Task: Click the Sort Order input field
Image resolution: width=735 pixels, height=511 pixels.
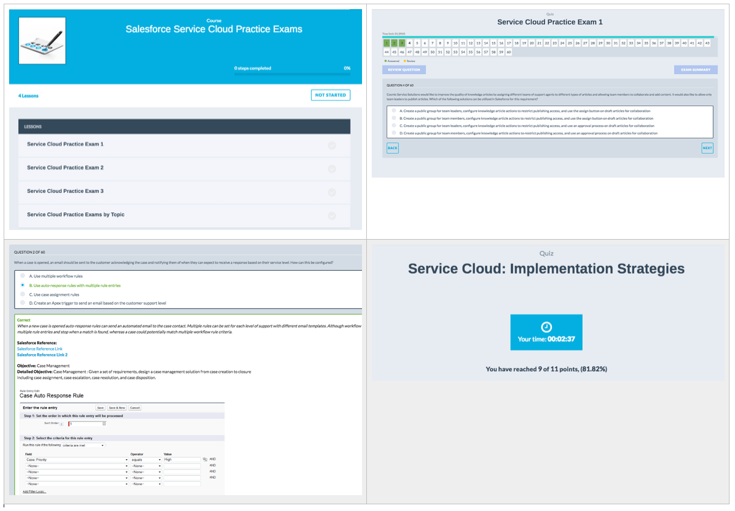Action: (x=86, y=423)
